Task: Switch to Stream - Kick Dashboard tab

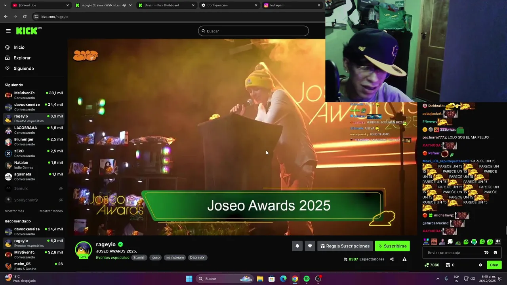Action: click(x=166, y=5)
